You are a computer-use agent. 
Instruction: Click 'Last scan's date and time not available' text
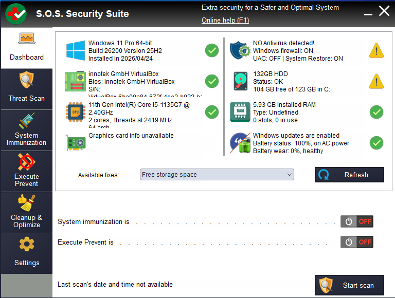[115, 285]
